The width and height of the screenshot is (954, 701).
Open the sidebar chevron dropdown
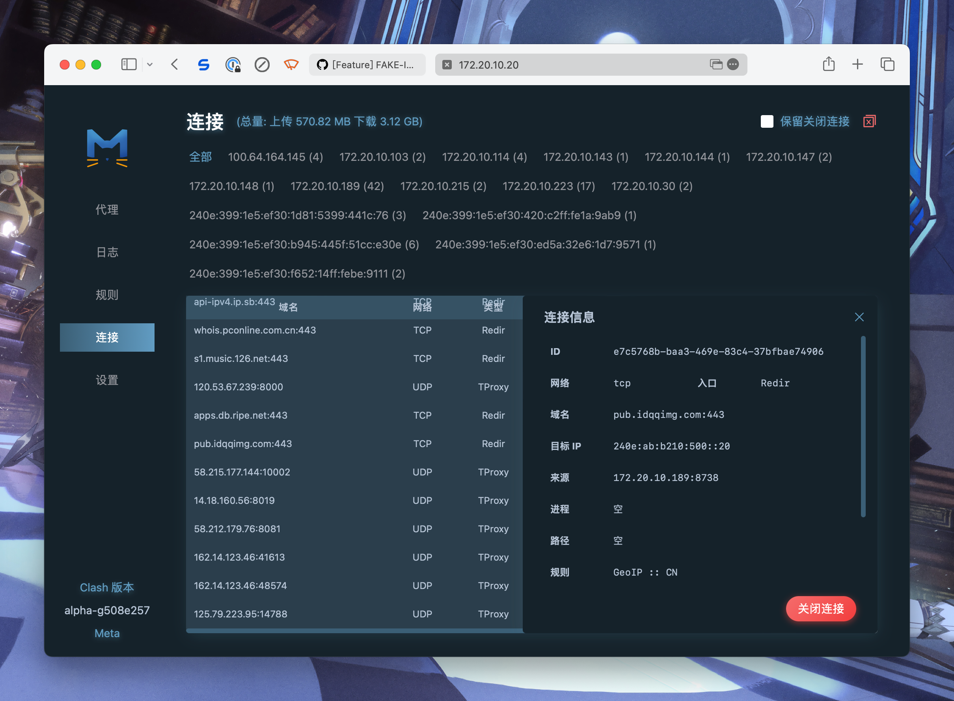150,65
